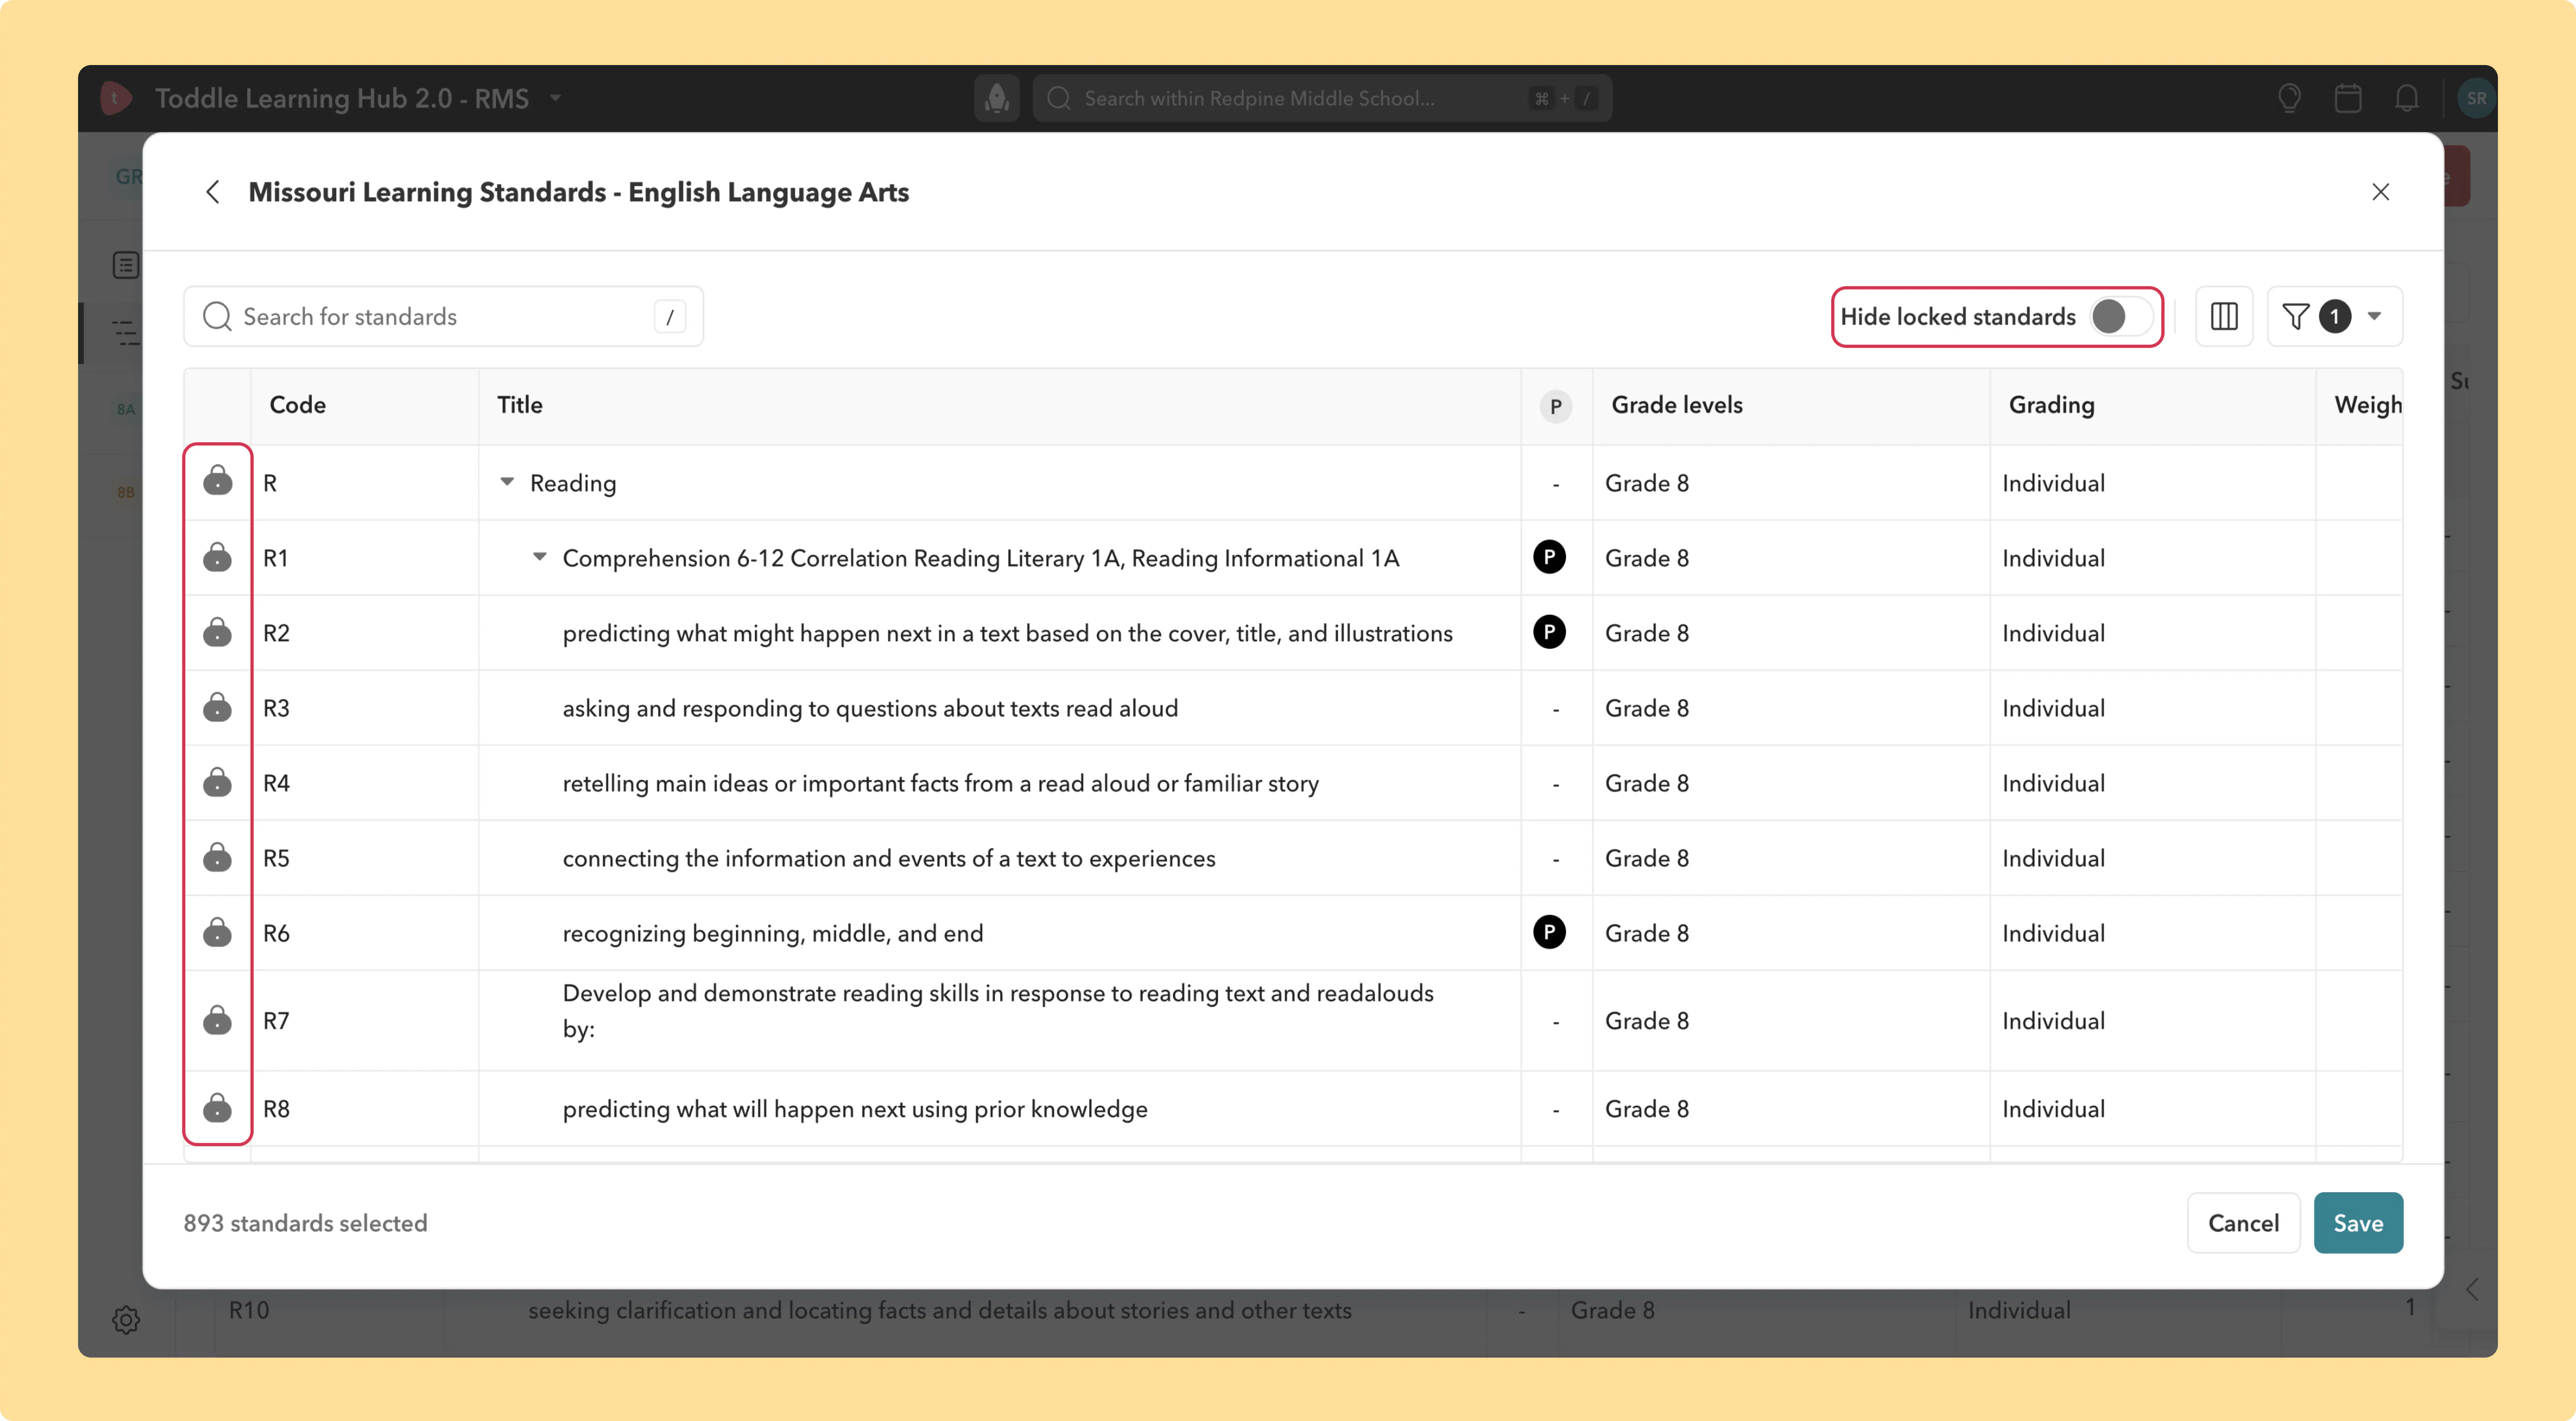
Task: Click the dialog title Missouri Learning Standards
Action: click(x=578, y=192)
